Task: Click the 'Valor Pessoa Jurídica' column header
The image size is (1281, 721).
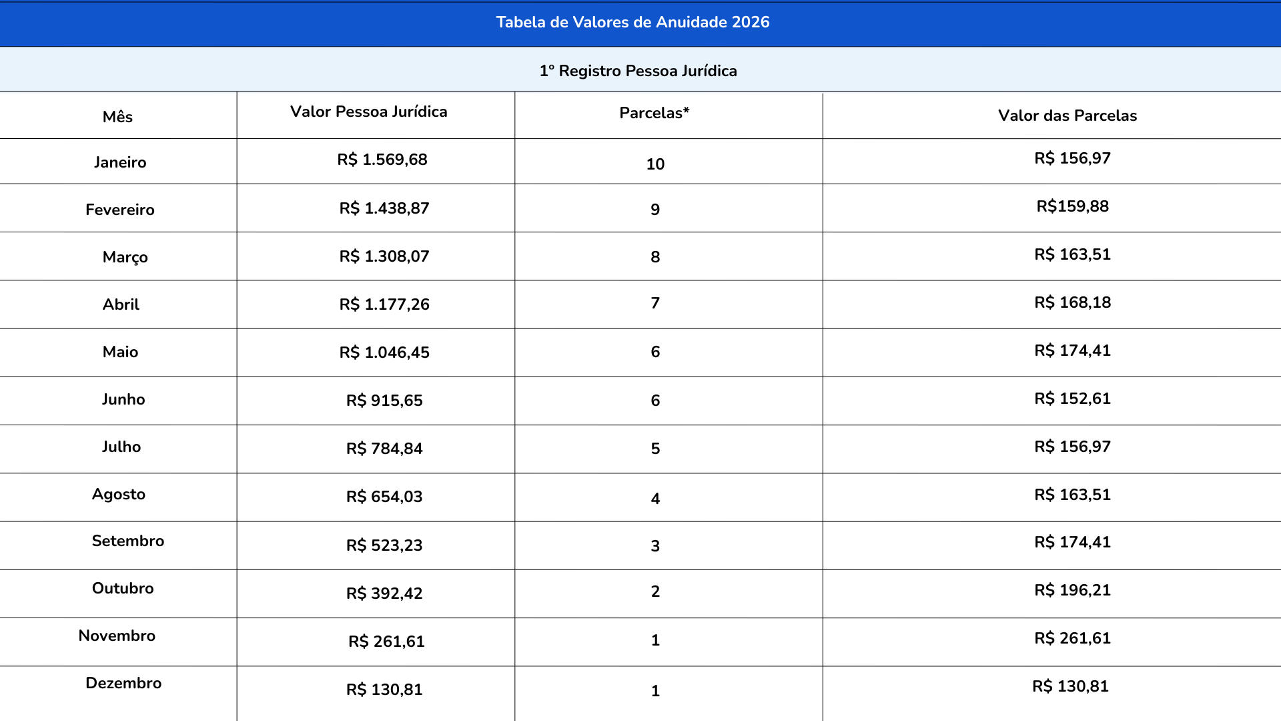Action: tap(368, 111)
